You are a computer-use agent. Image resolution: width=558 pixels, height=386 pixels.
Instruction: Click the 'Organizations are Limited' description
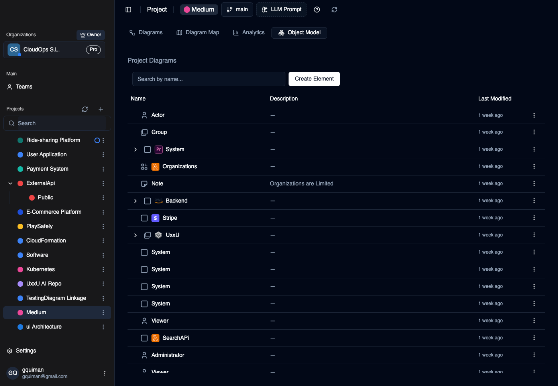click(302, 184)
